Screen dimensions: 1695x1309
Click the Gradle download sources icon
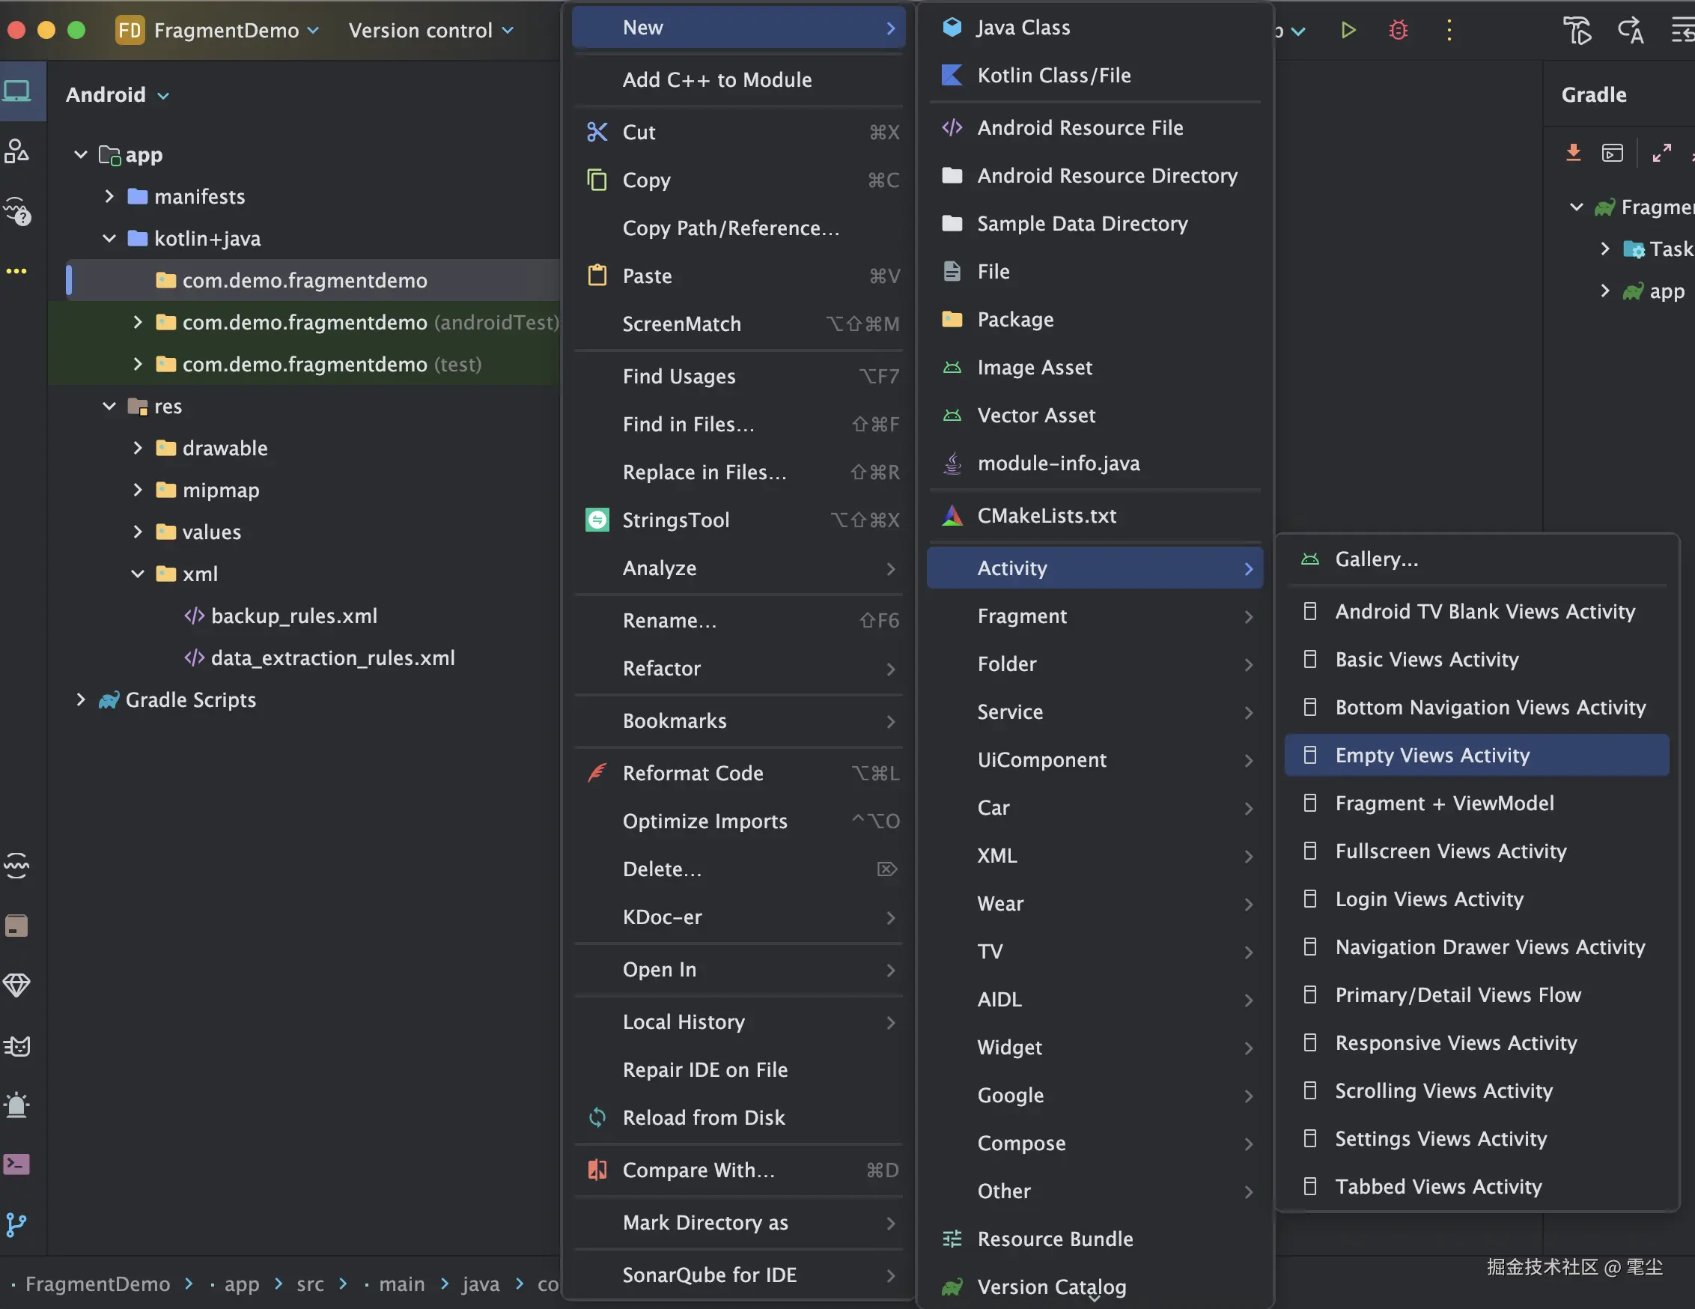1573,153
